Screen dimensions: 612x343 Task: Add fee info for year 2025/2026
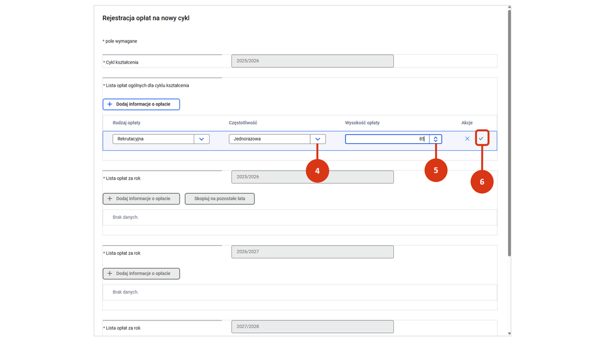pos(141,199)
